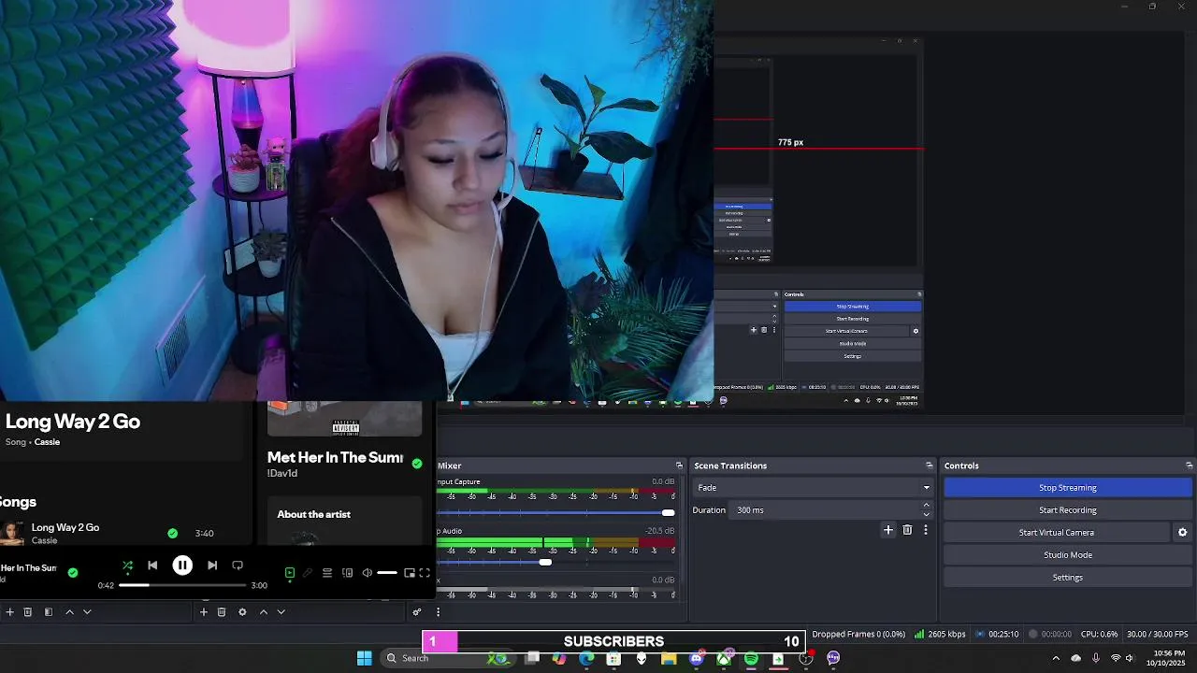Select Long Way 2 Go song row thumbnail
1197x673 pixels.
[12, 533]
